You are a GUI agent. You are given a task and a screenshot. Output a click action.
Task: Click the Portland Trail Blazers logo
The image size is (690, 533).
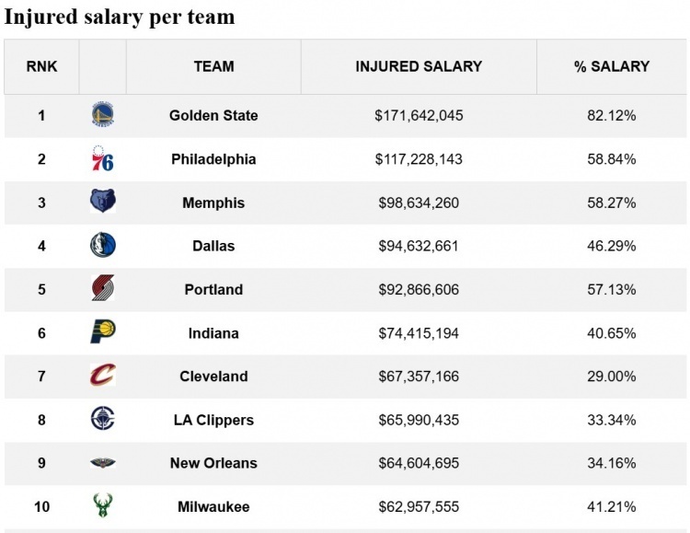(103, 289)
